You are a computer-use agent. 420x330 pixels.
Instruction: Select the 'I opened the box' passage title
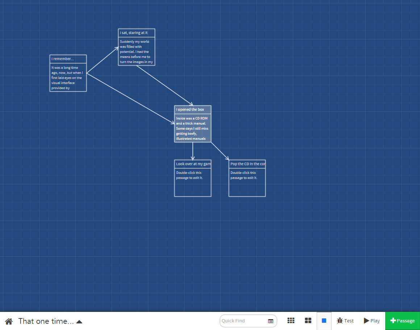click(190, 109)
